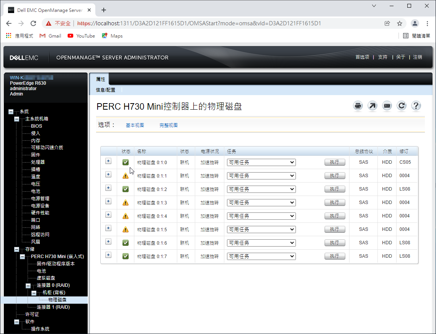This screenshot has width=436, height=334.
Task: Collapse the 机柜 (背板) tree node
Action: pos(34,293)
